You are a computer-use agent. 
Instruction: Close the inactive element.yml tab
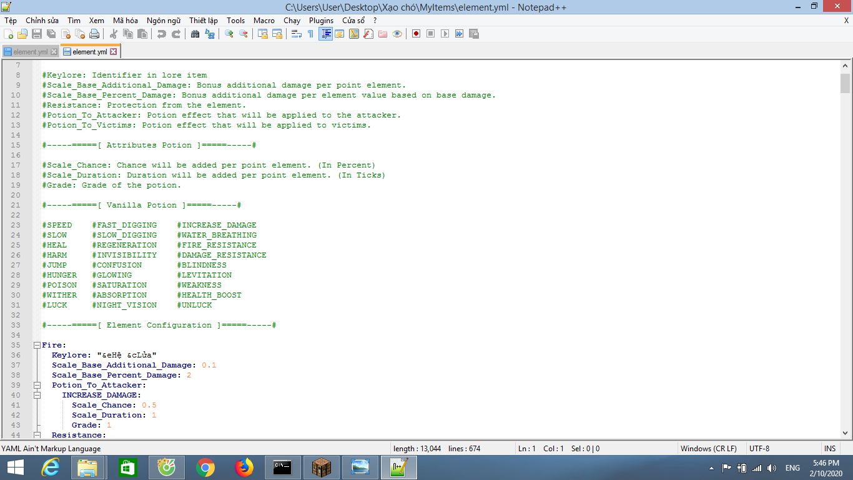pos(54,52)
